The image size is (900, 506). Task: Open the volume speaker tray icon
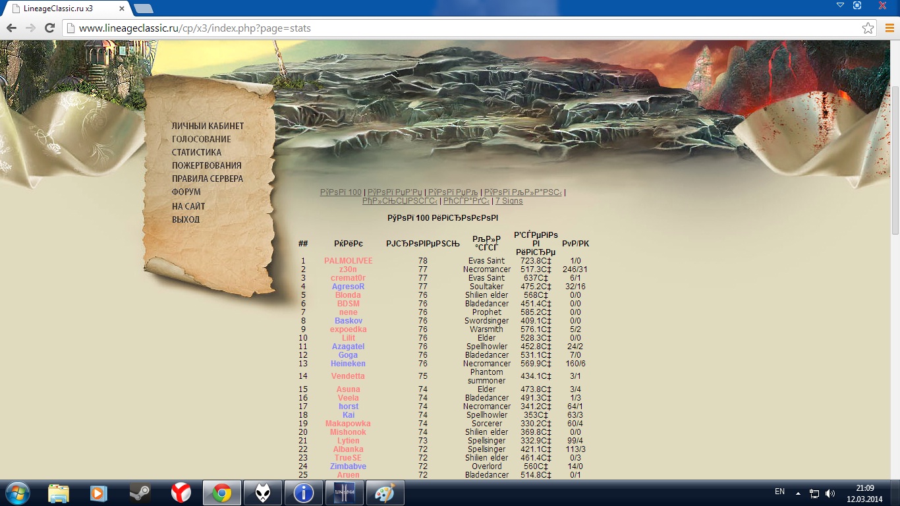830,493
